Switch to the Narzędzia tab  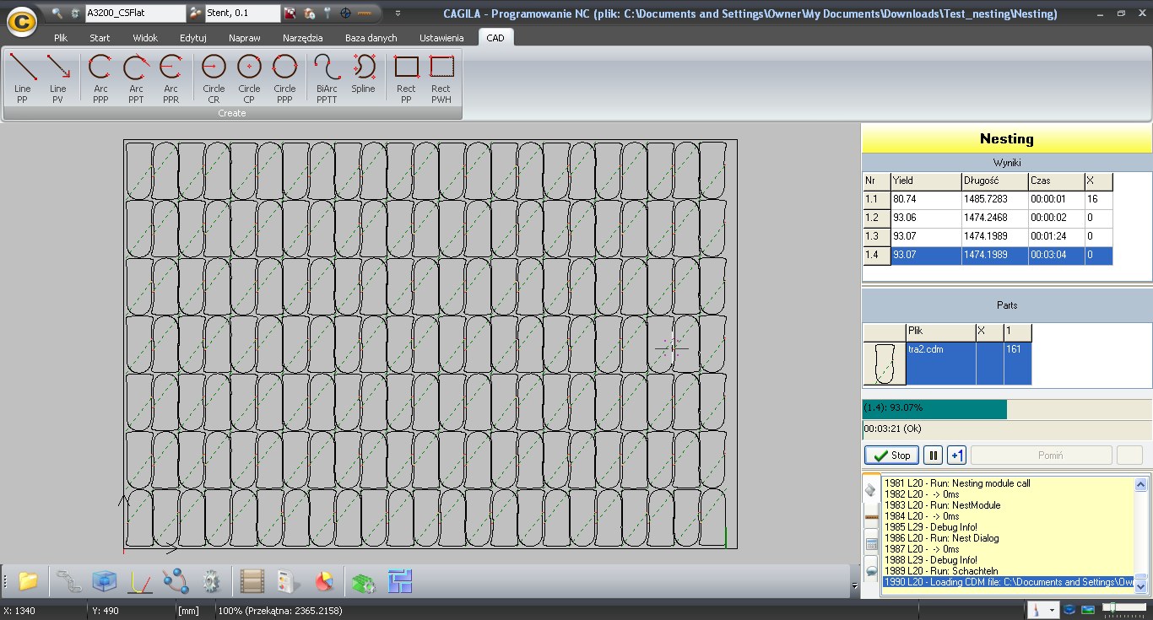(x=303, y=38)
